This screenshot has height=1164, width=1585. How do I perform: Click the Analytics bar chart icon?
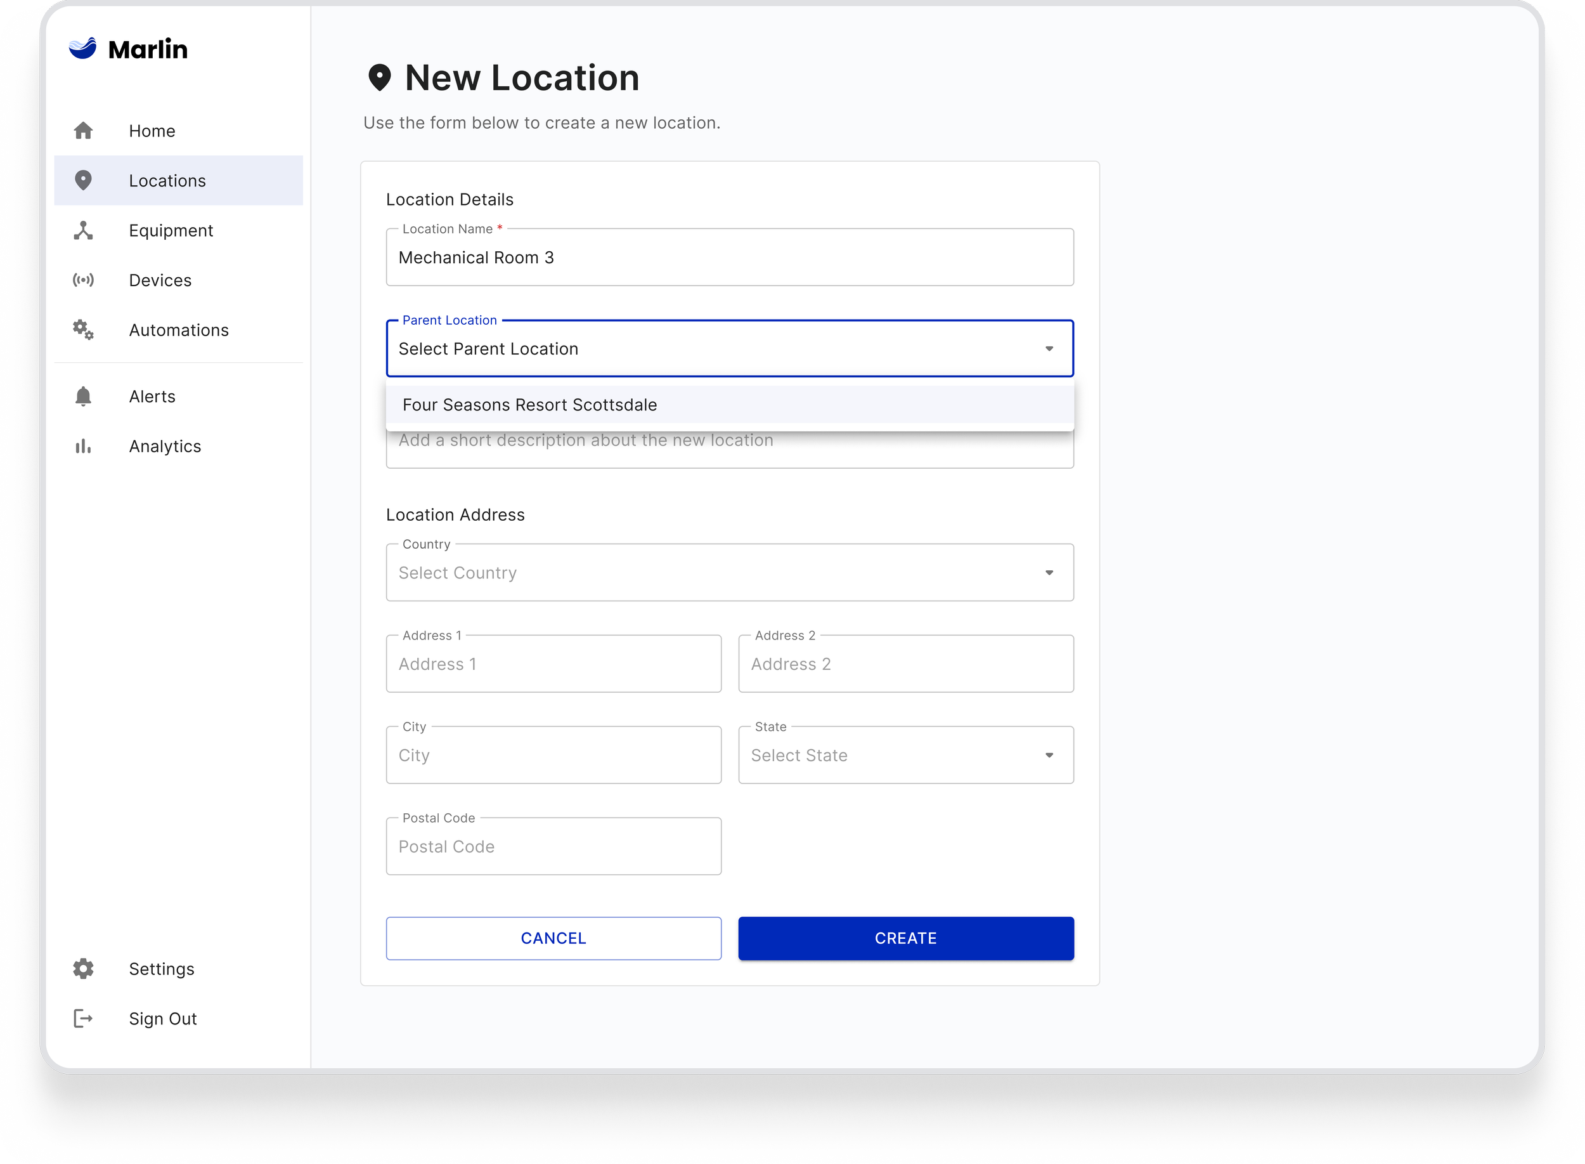point(83,446)
